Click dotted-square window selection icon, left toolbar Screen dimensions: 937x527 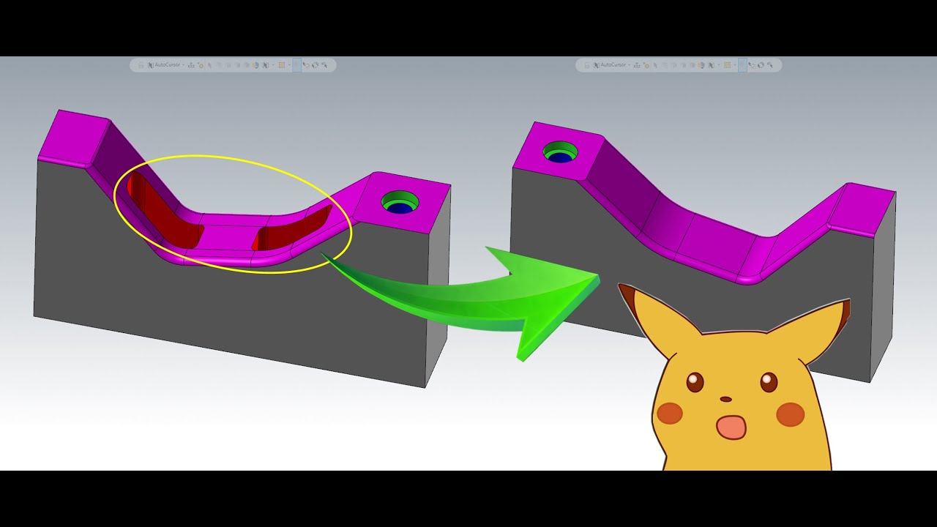(281, 65)
